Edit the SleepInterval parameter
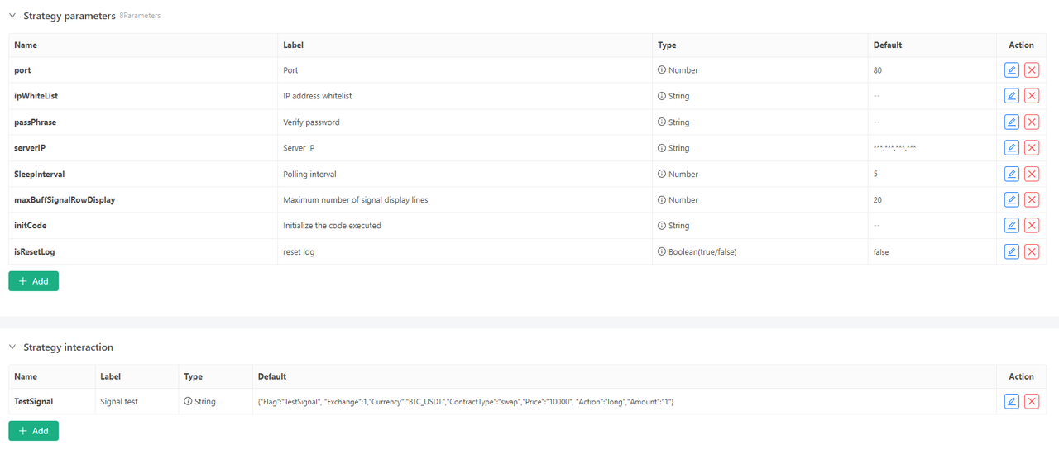 (1011, 174)
